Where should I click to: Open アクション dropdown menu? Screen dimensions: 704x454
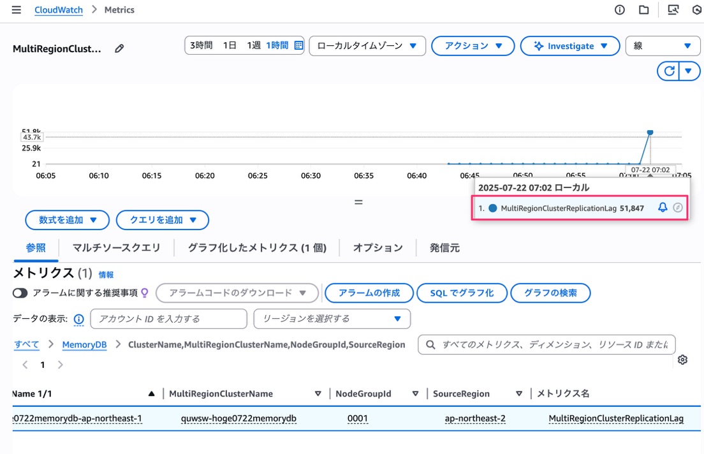(473, 46)
